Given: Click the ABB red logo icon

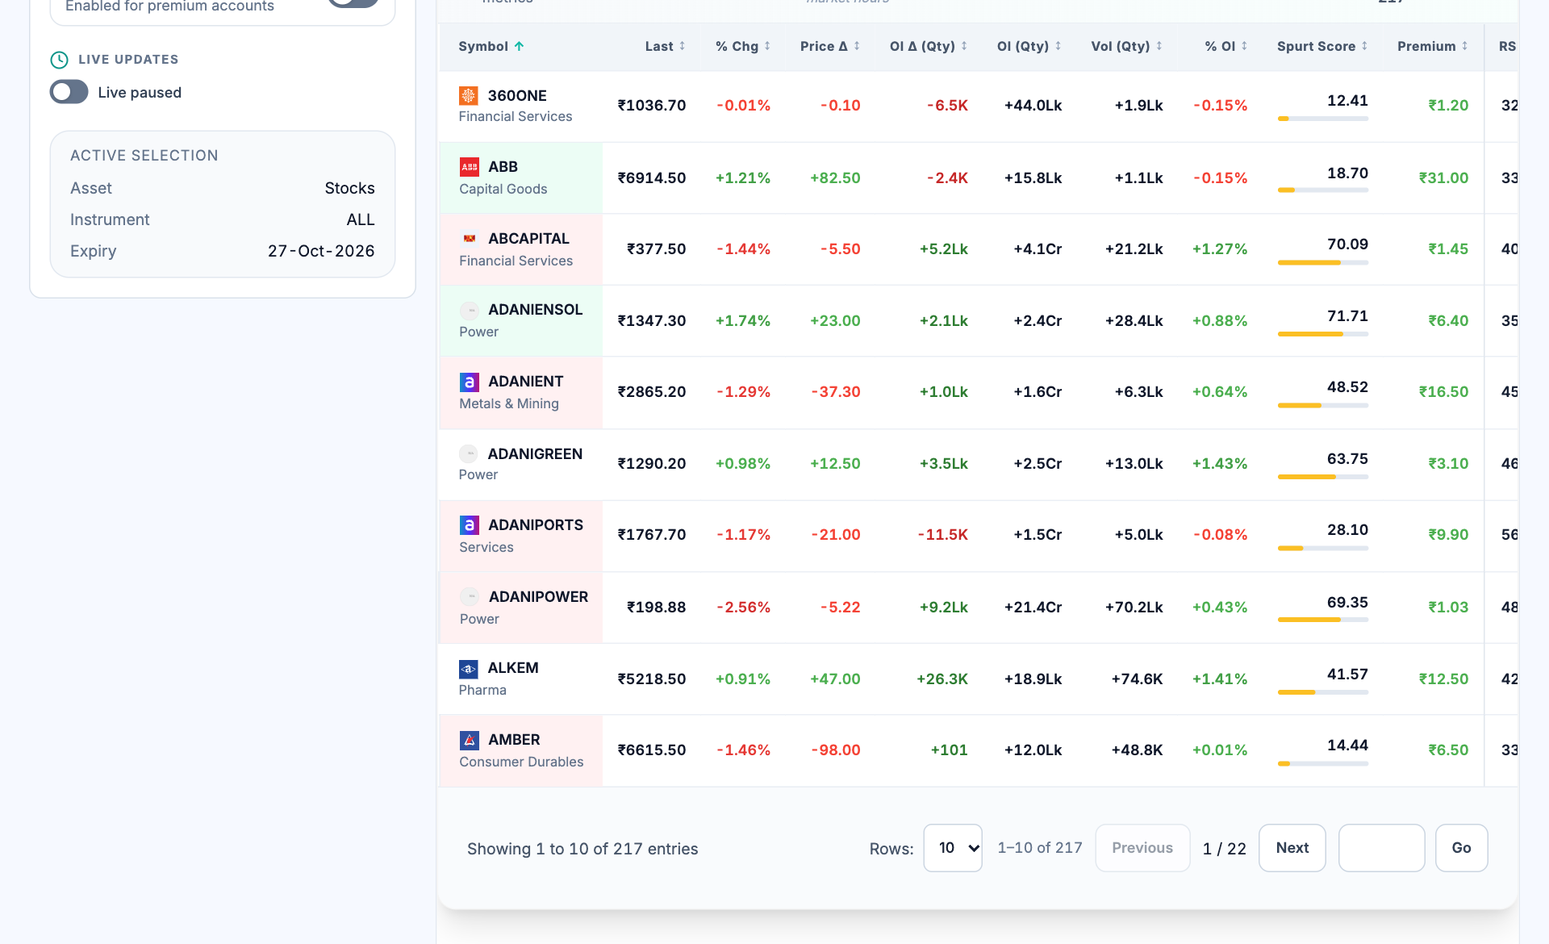Looking at the screenshot, I should point(470,167).
